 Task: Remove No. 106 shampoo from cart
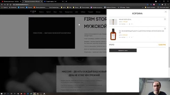pyautogui.click(x=165, y=29)
